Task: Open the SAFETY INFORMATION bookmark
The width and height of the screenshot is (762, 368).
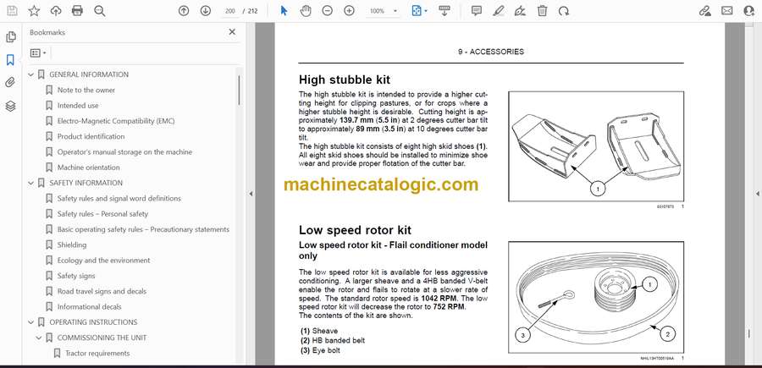Action: click(x=86, y=183)
